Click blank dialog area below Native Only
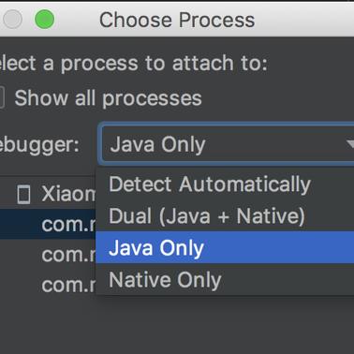 (225, 325)
